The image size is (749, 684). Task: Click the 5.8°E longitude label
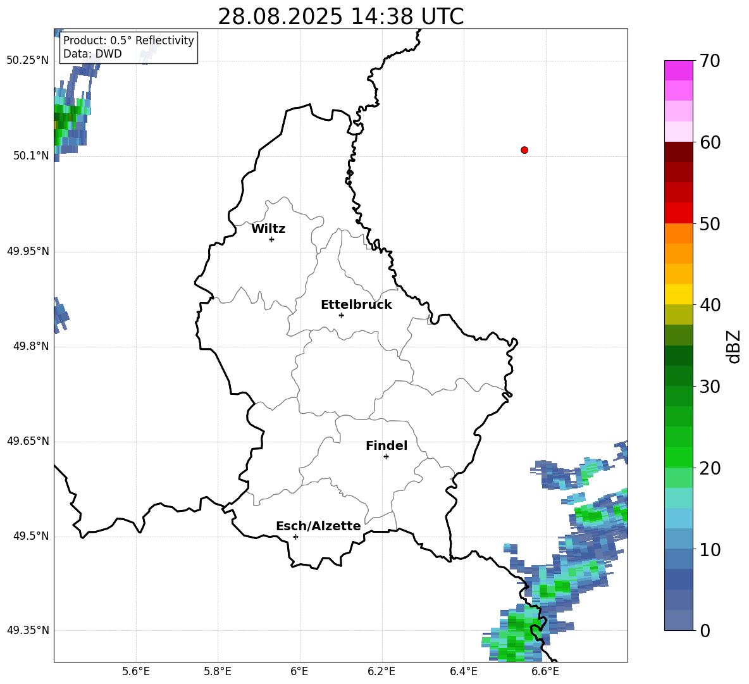point(218,671)
